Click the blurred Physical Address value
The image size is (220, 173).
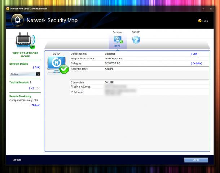[x=116, y=86]
